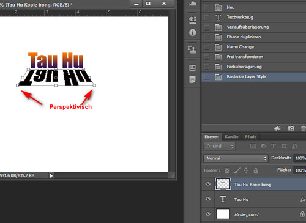The image size is (306, 223).
Task: Filter layers by shape layers icon
Action: [284, 146]
